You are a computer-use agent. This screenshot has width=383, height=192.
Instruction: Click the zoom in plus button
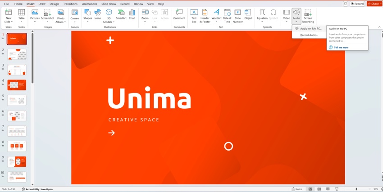coord(370,189)
